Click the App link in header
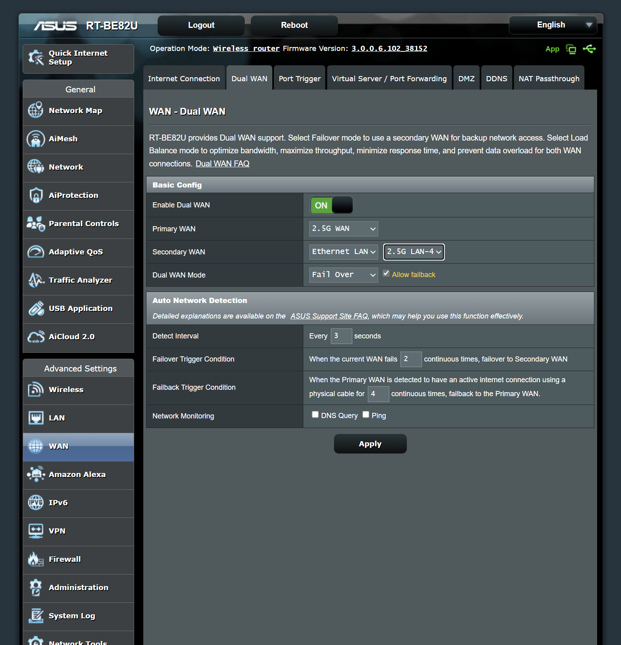Image resolution: width=621 pixels, height=645 pixels. [553, 49]
